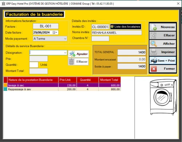The image size is (182, 142).
Task: Click the Afficher button
Action: tap(163, 43)
